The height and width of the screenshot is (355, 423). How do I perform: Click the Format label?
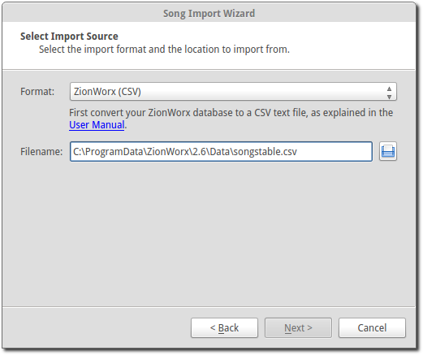tap(37, 92)
